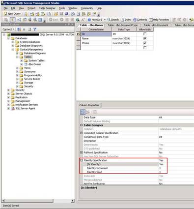Viewport: 194px width, 209px height.
Task: Collapse the Identity Specification property group
Action: pos(82,160)
